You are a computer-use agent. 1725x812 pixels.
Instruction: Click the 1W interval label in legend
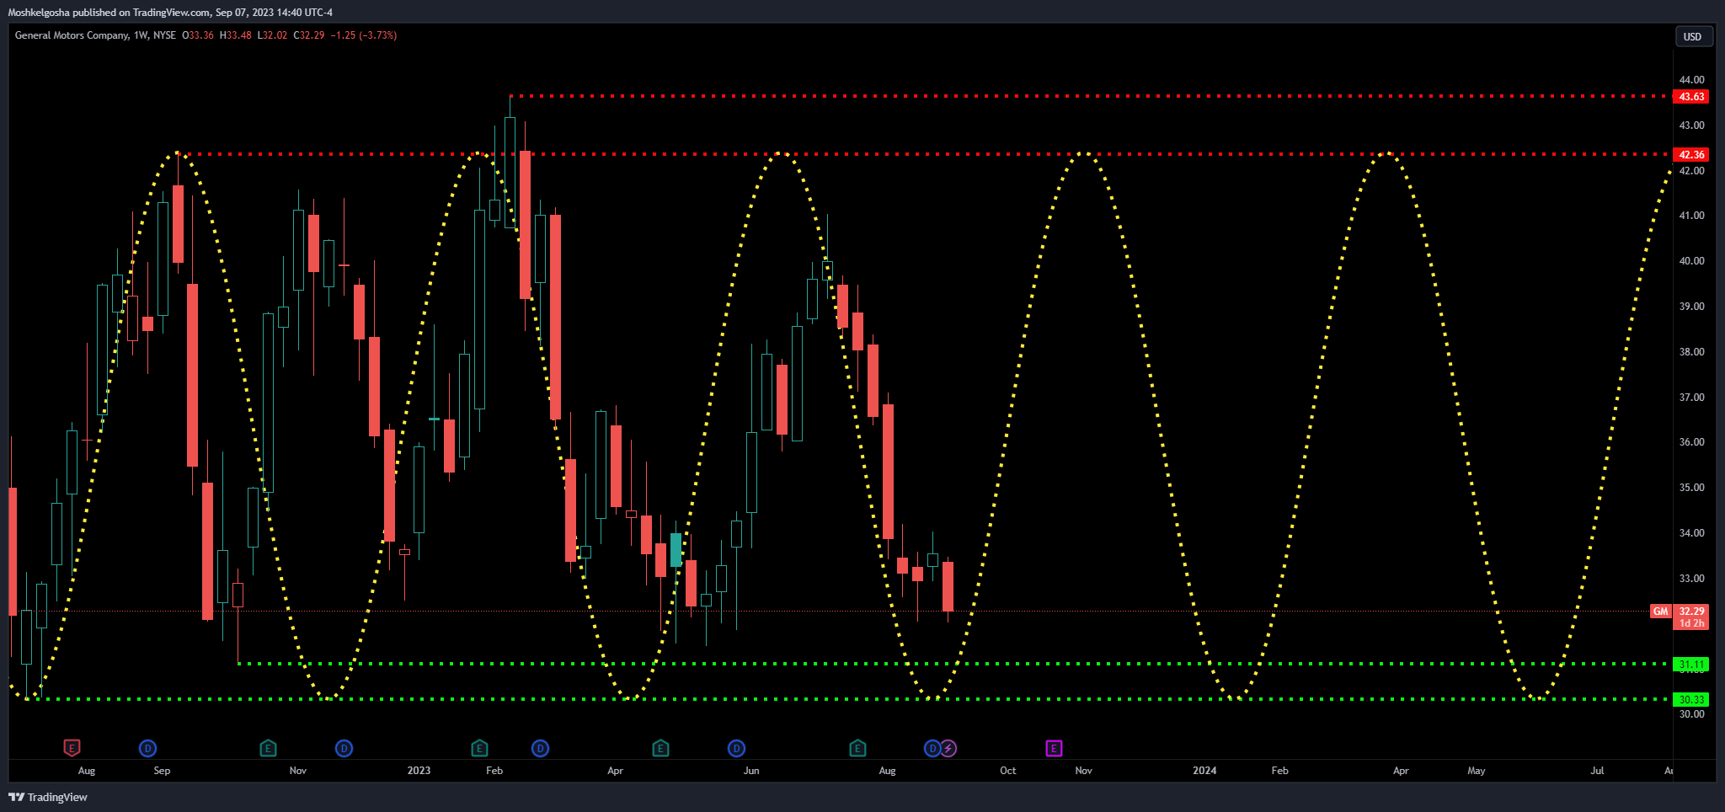141,35
